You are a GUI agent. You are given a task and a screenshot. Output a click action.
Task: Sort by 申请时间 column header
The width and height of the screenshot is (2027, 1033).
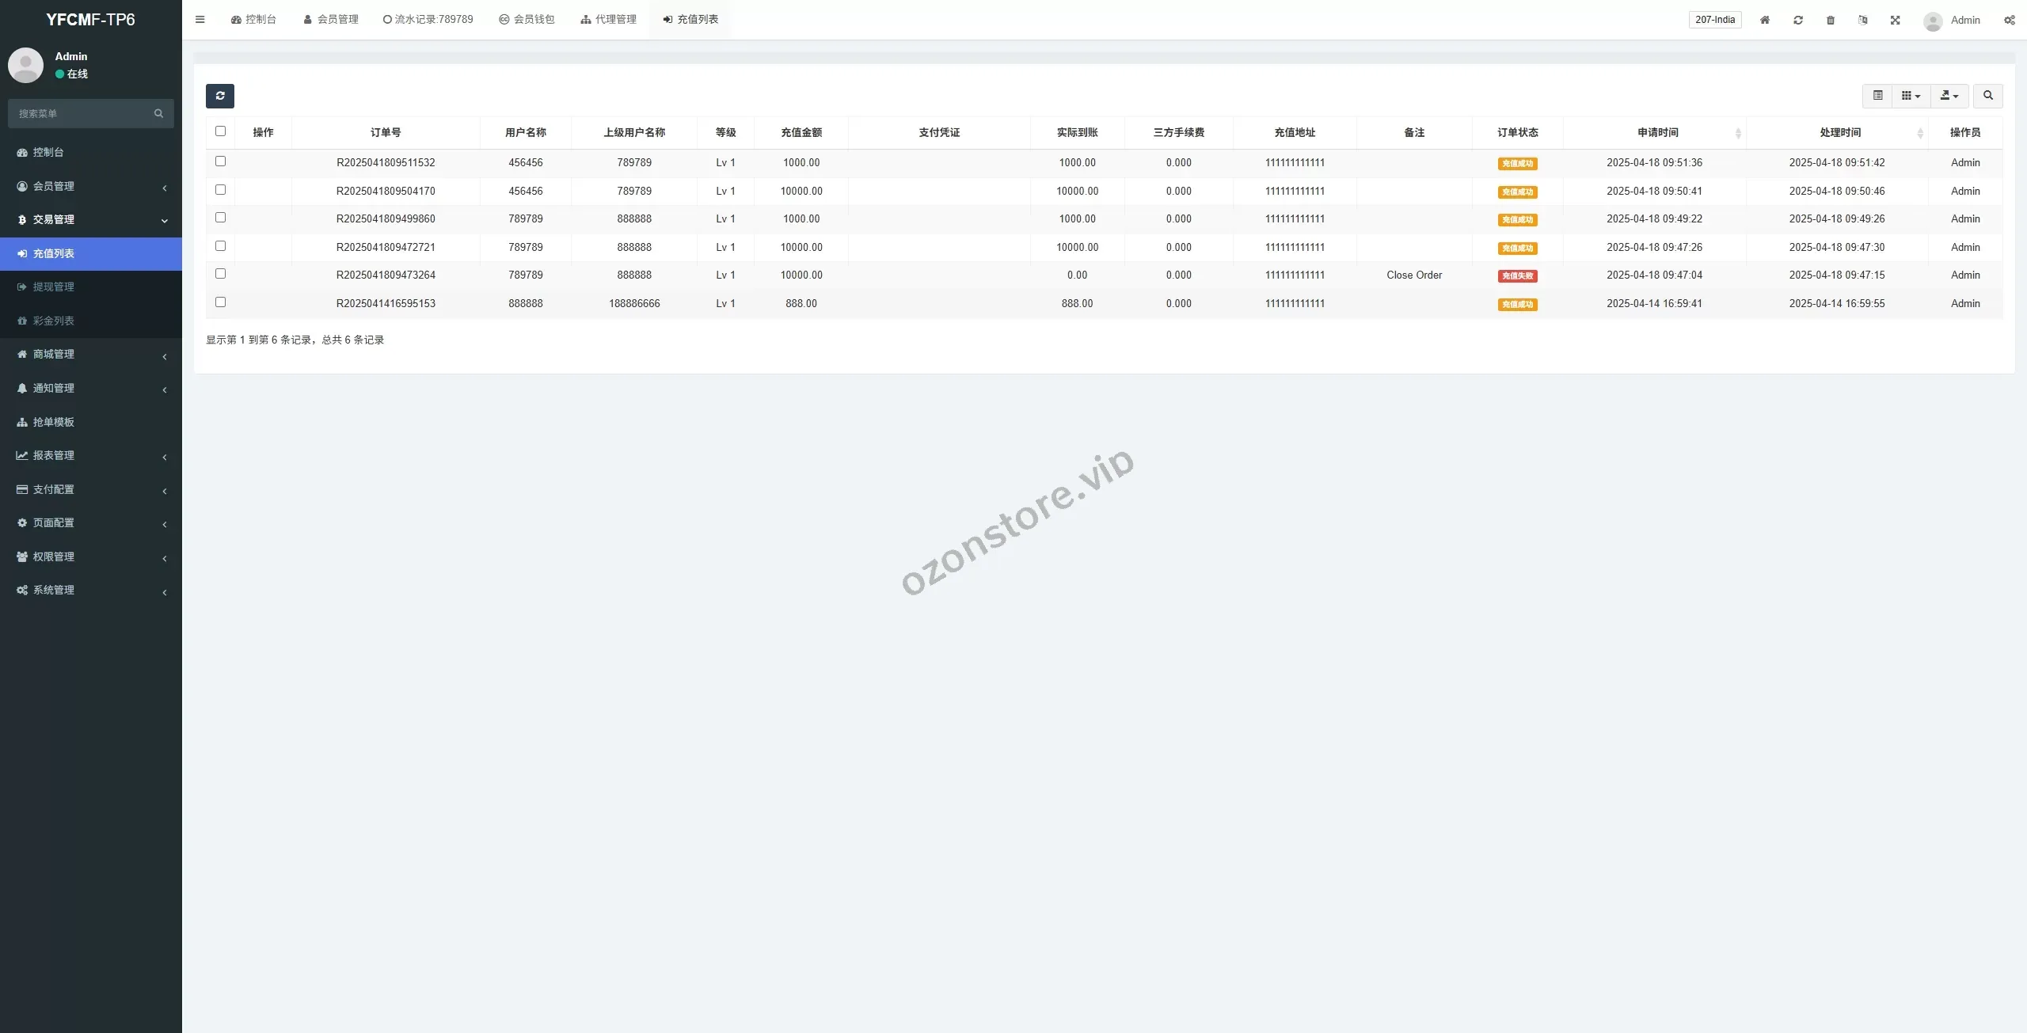point(1657,132)
